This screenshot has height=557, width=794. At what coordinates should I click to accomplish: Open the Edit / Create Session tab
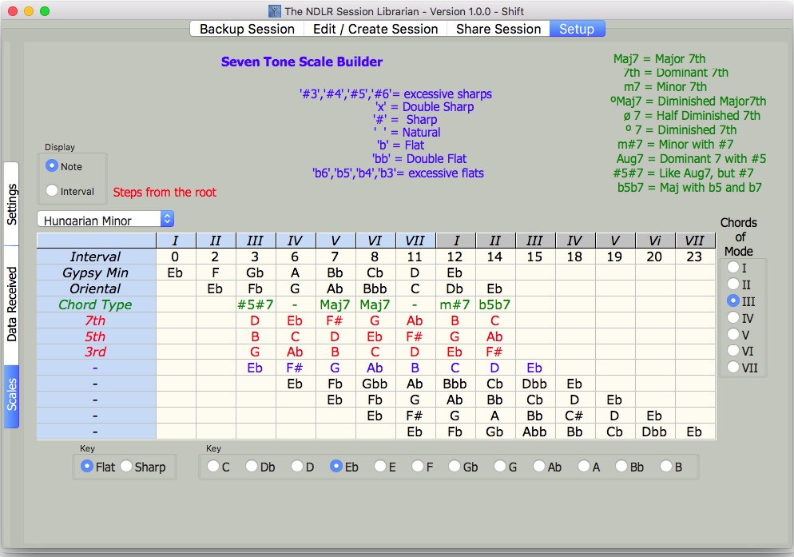point(375,28)
